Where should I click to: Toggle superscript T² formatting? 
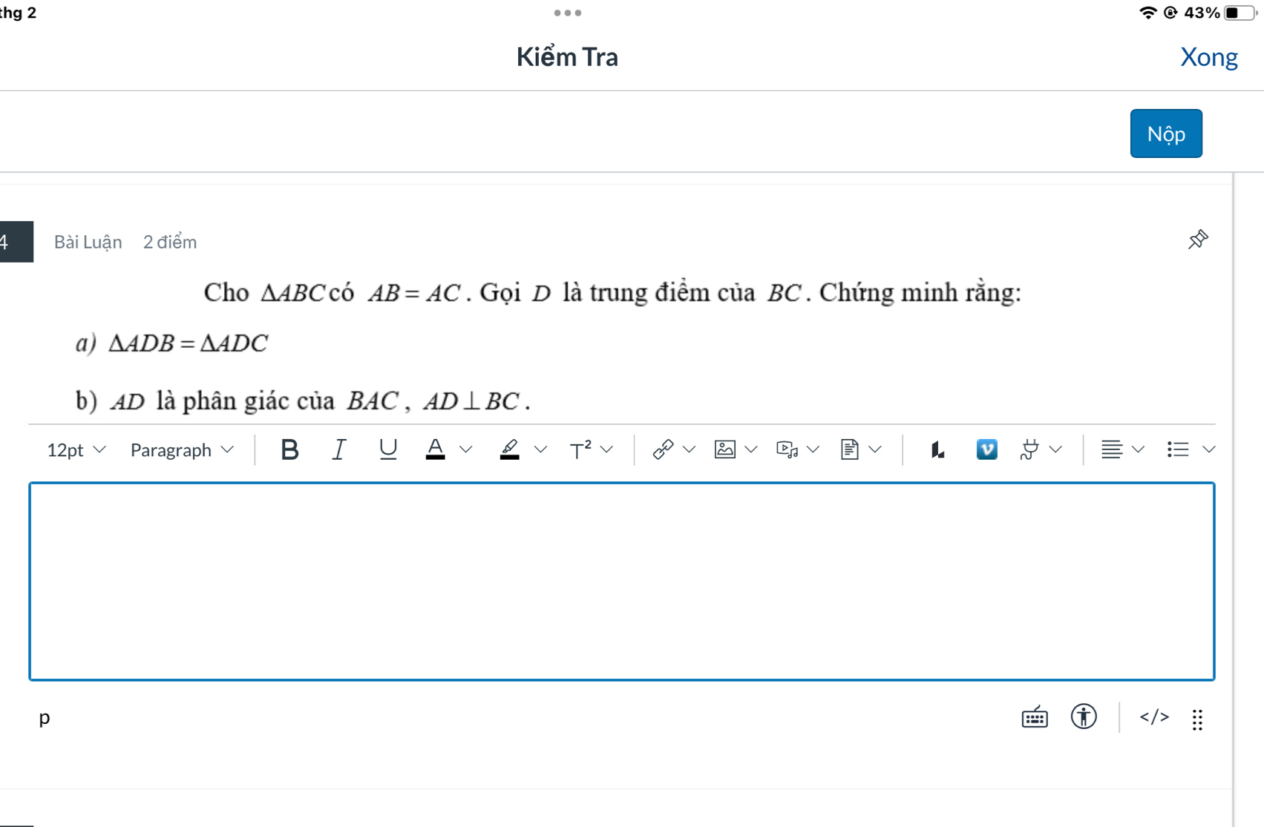pos(580,449)
